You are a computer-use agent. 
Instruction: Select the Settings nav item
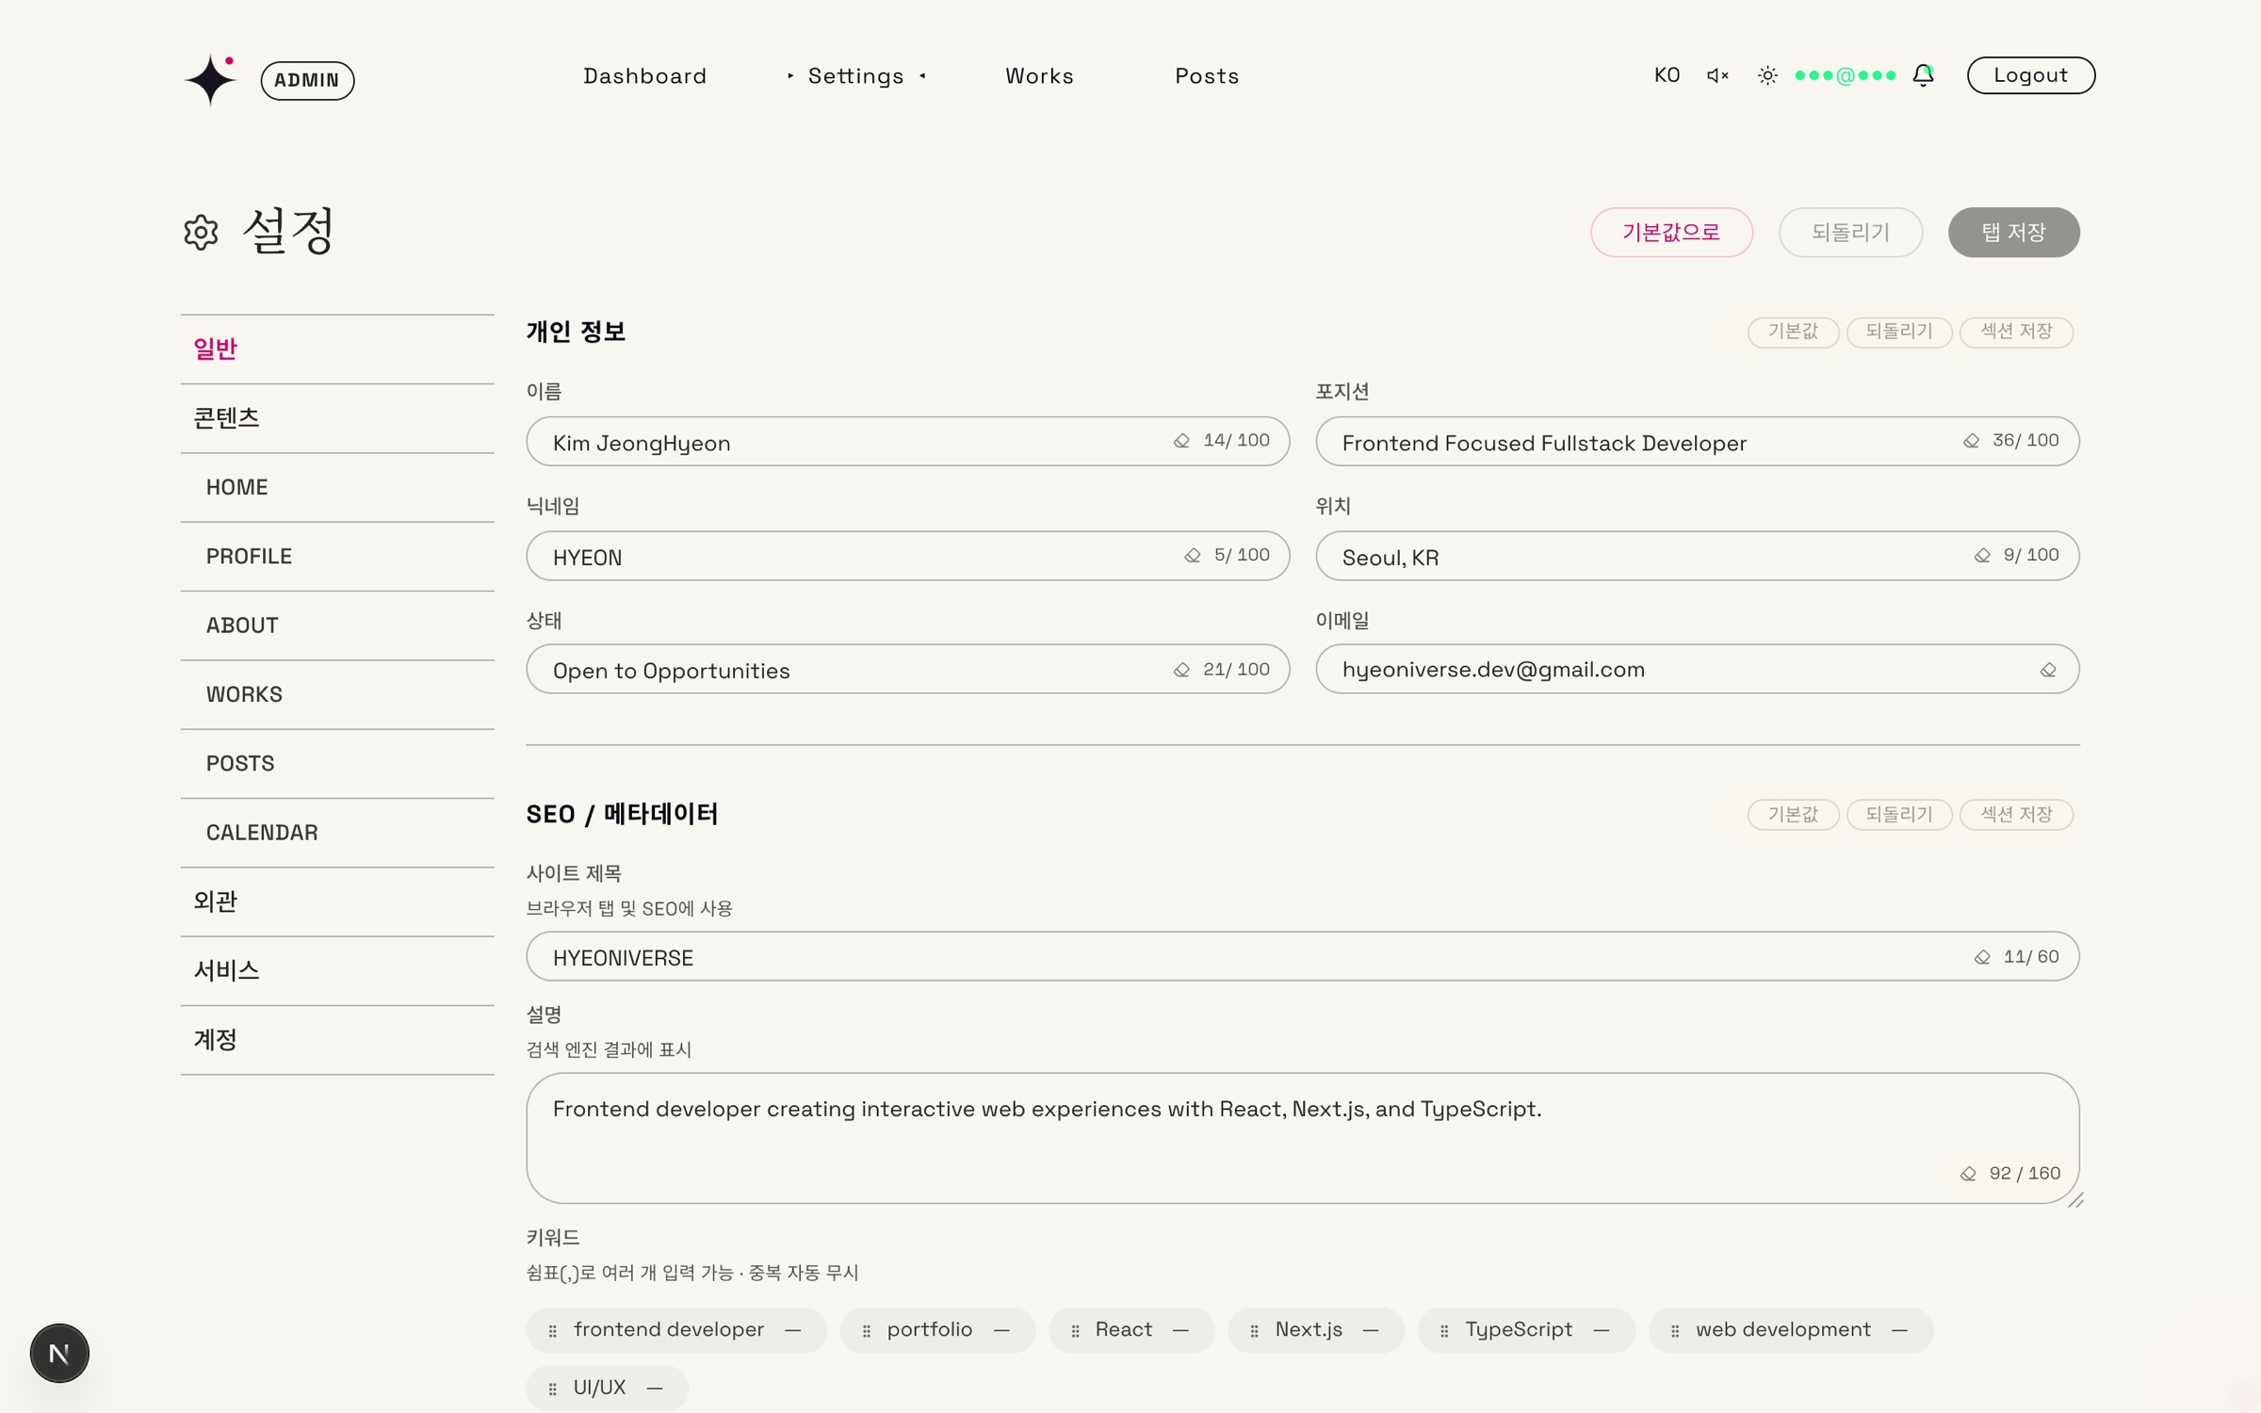coord(855,75)
